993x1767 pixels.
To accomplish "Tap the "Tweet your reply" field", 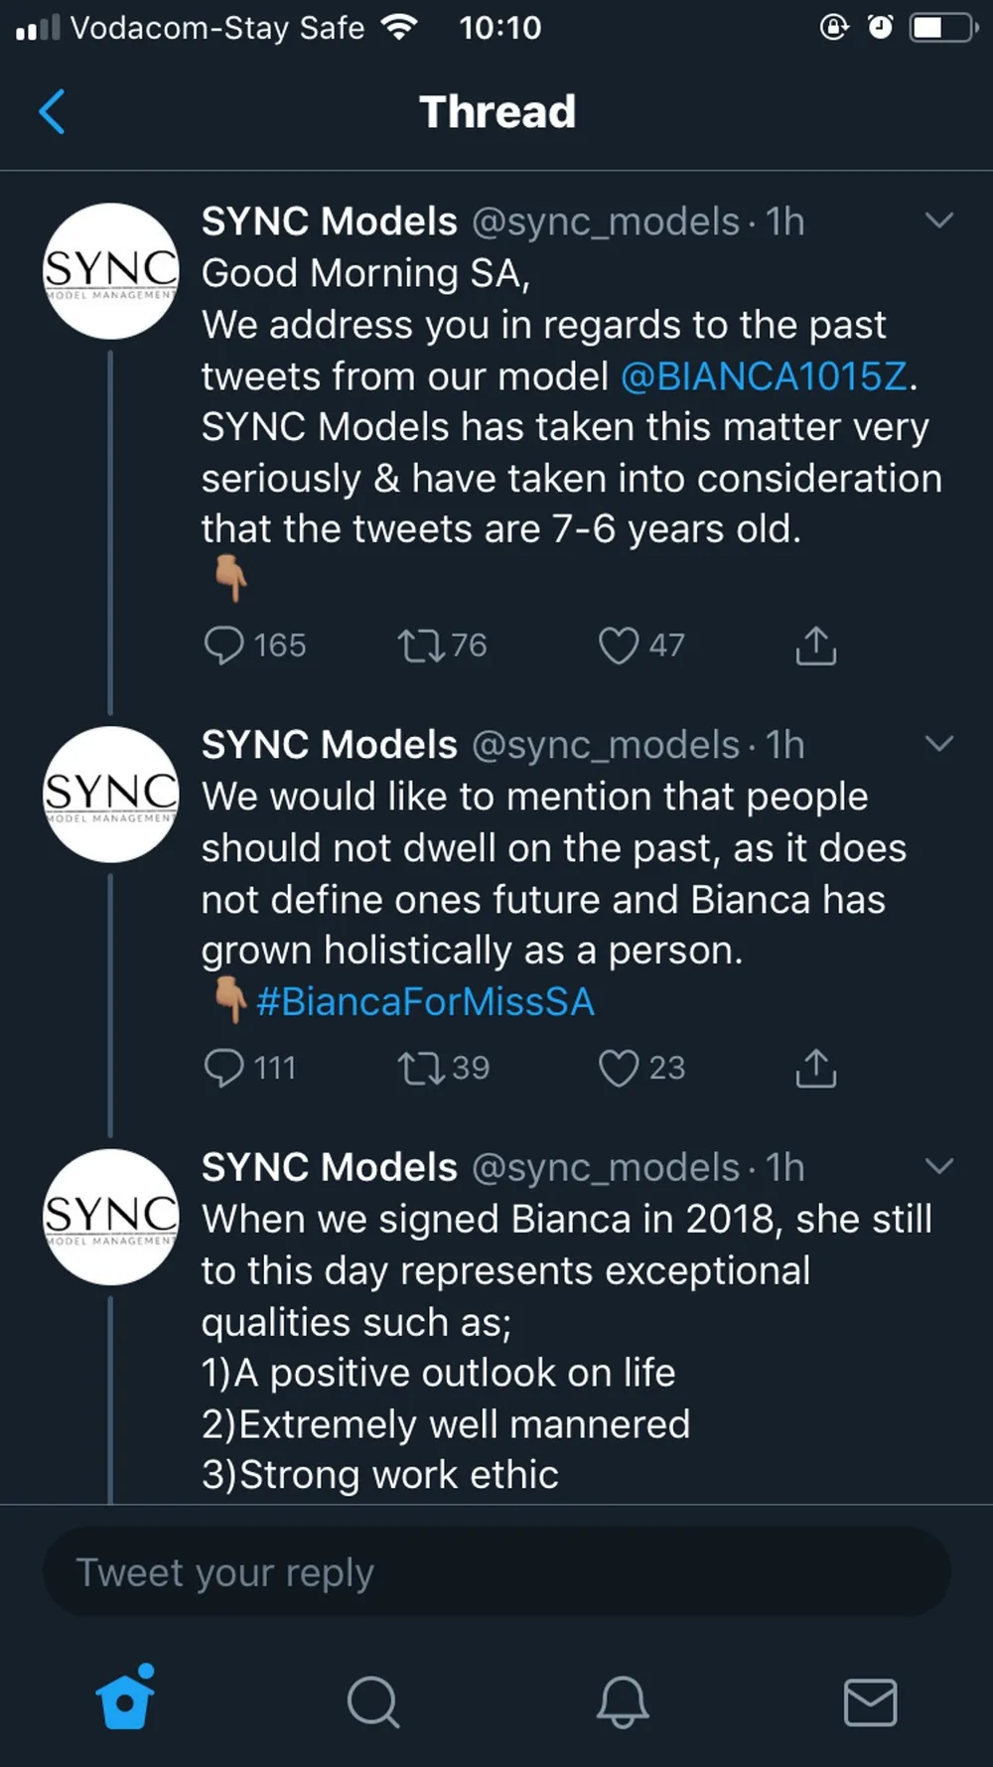I will [496, 1572].
